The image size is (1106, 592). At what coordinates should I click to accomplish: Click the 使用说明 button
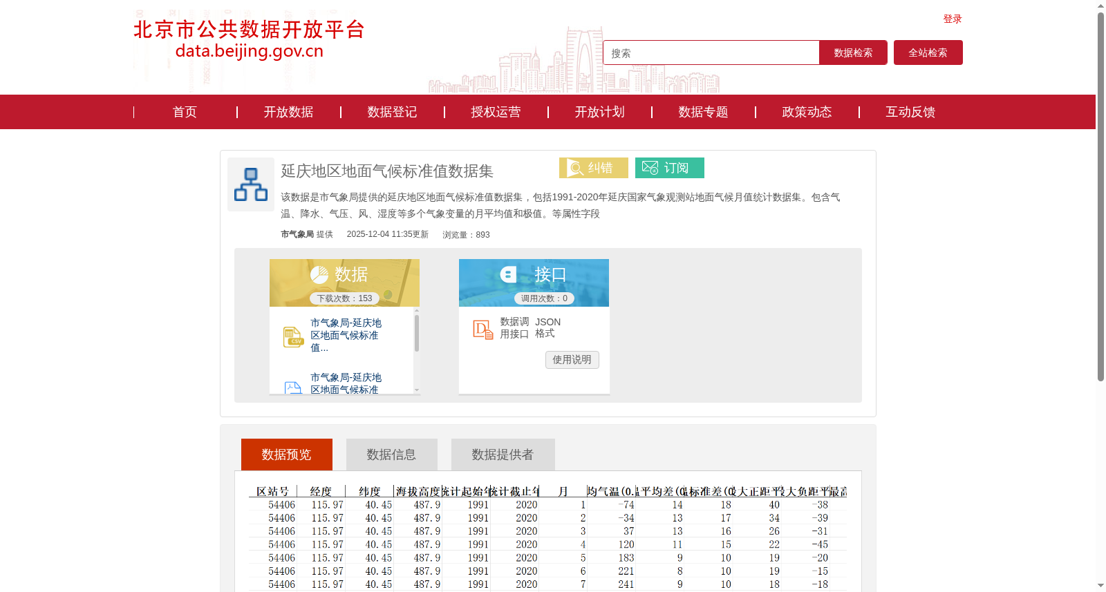coord(572,360)
